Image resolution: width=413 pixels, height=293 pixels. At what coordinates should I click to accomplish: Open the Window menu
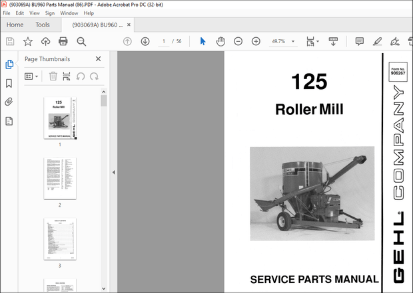click(69, 13)
